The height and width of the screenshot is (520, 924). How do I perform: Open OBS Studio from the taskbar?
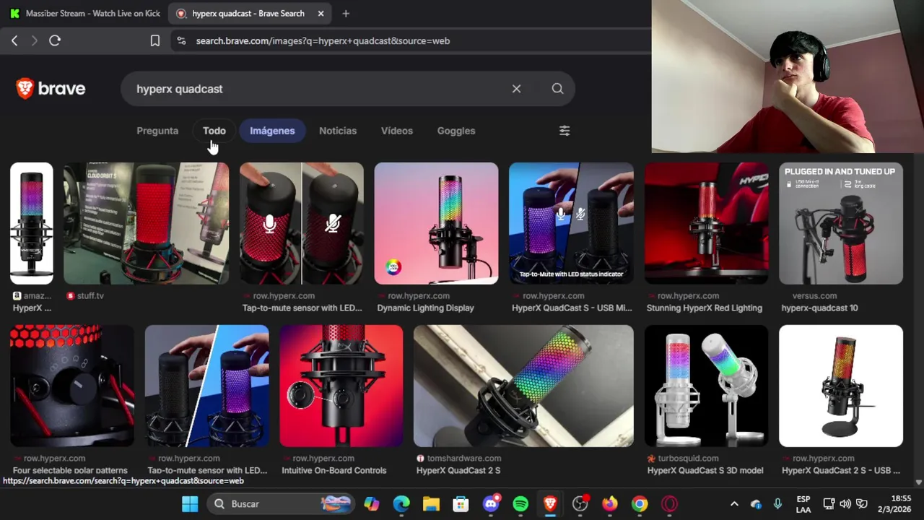[580, 503]
